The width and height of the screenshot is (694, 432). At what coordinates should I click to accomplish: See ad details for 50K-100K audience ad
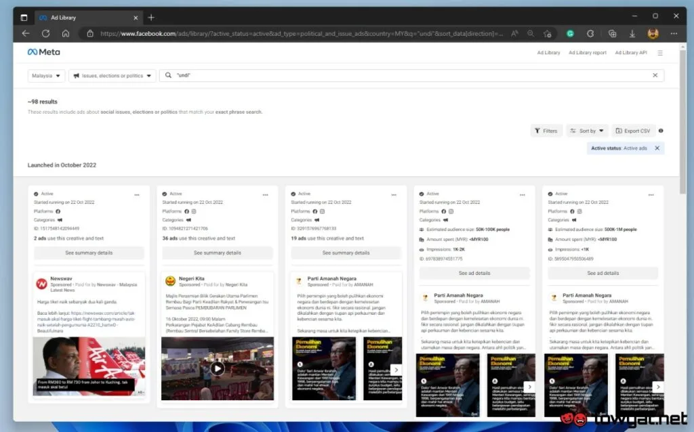coord(474,274)
